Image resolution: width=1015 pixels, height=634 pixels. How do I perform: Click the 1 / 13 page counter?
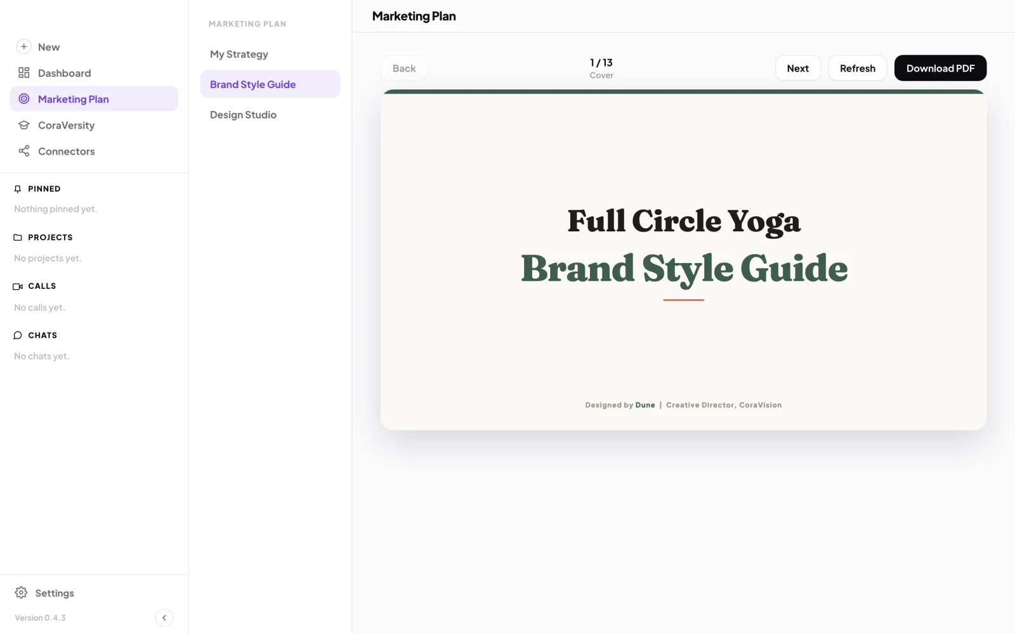coord(601,63)
